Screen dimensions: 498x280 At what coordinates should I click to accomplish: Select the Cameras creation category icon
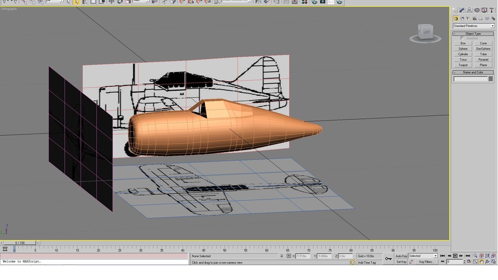coord(474,19)
